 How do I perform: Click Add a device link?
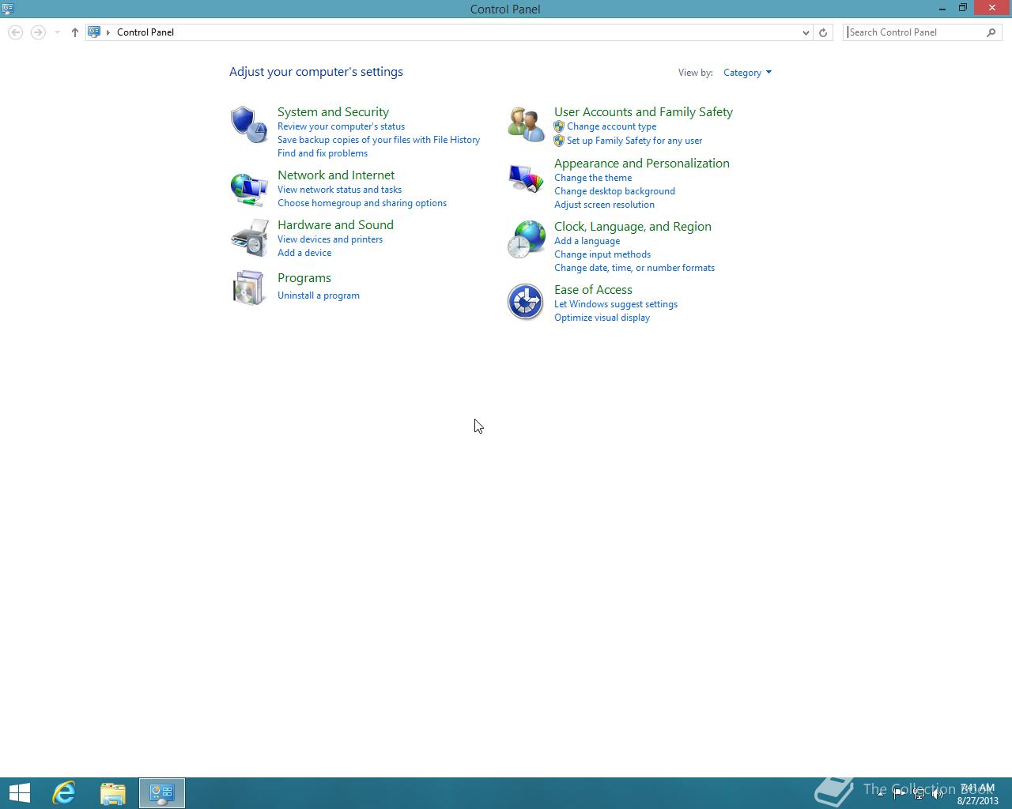pyautogui.click(x=304, y=253)
